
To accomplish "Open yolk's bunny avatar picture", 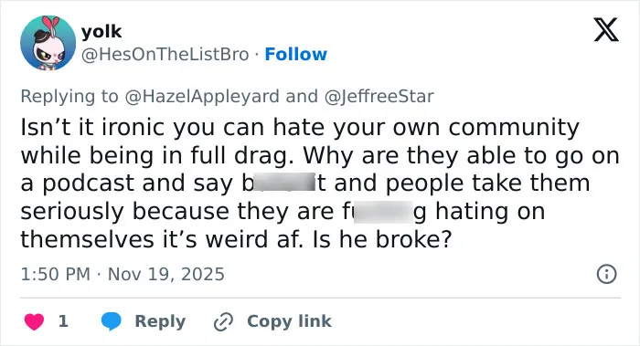I will [48, 43].
